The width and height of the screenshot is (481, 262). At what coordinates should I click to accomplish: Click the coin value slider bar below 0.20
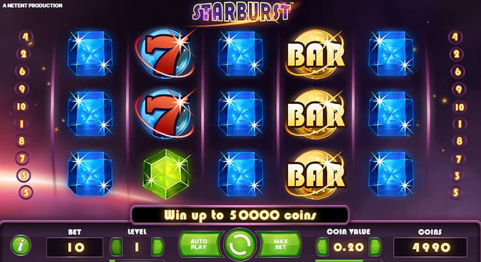tap(348, 261)
